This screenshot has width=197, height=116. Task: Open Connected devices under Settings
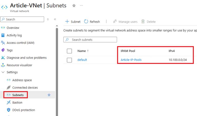(25, 88)
